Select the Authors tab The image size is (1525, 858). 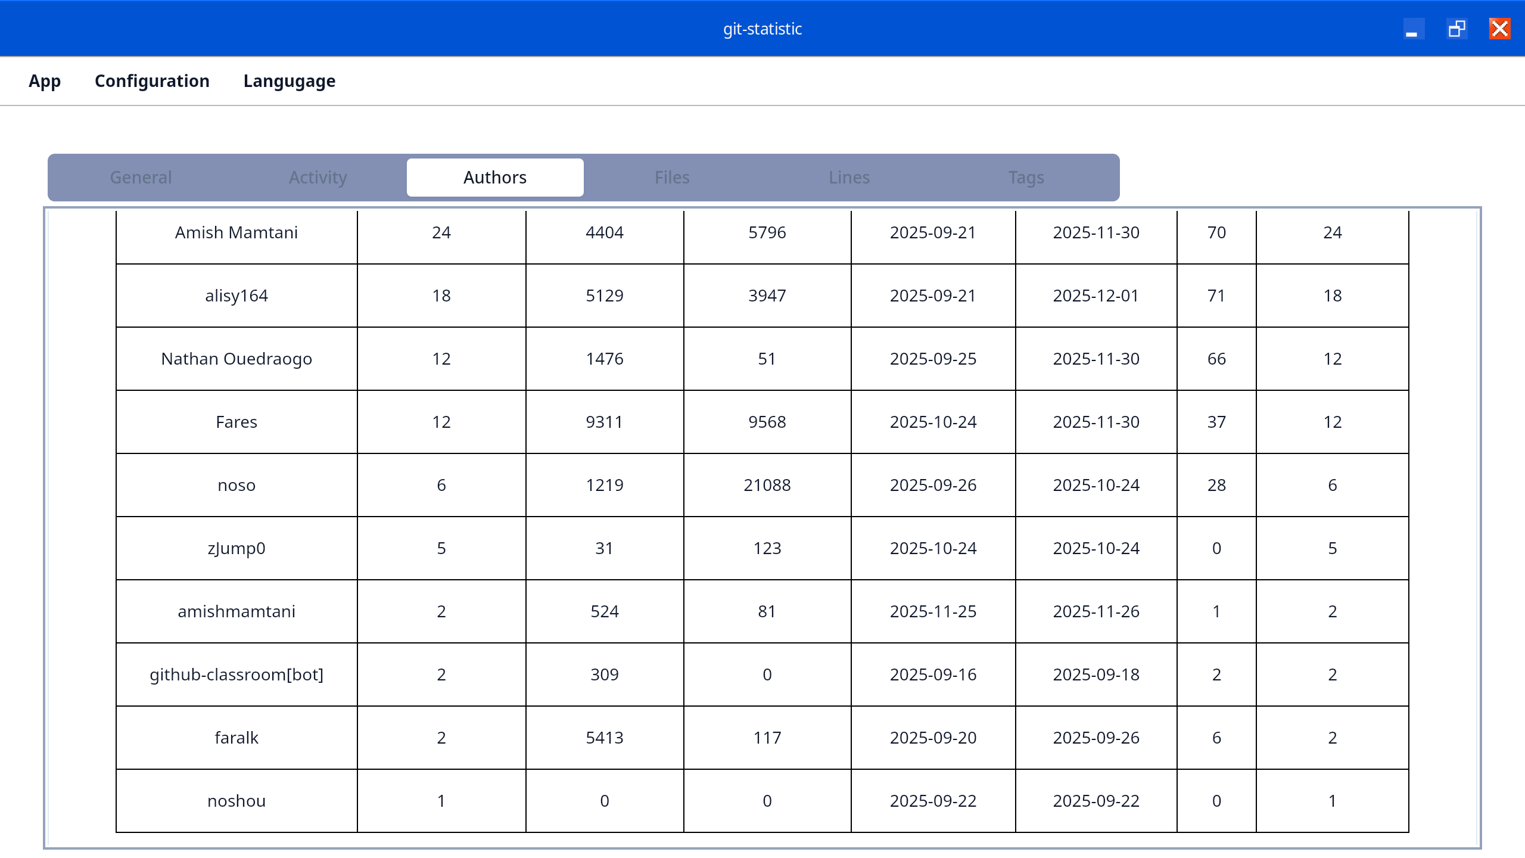[x=495, y=178]
